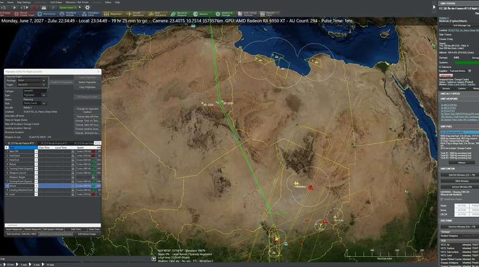This screenshot has width=479, height=267.
Task: Click Delete Flightplan button
Action: 88,82
